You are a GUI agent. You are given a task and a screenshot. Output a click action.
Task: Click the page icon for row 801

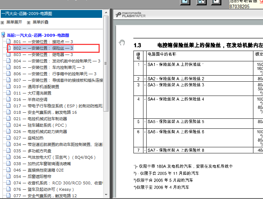point(9,41)
